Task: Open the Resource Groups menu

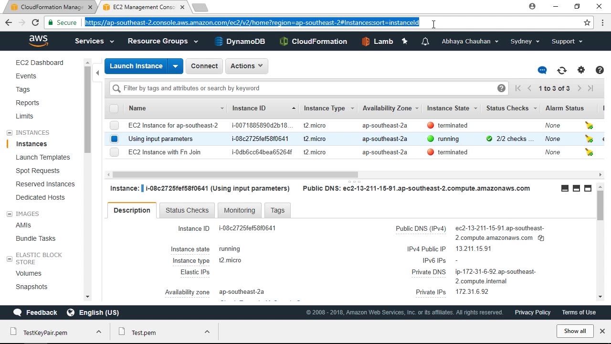Action: tap(163, 41)
